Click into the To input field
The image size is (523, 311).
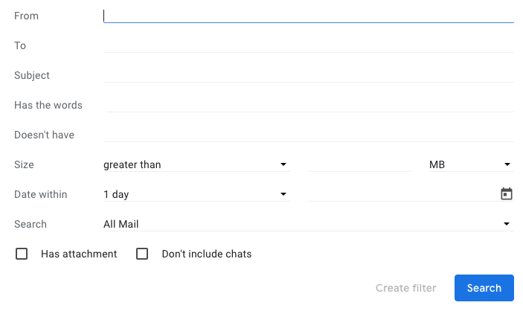coord(309,45)
